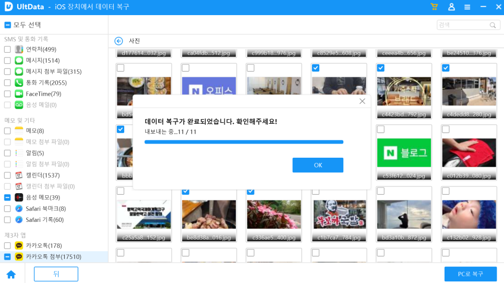
Task: Click the d177614...032.jpg file name
Action: [144, 53]
